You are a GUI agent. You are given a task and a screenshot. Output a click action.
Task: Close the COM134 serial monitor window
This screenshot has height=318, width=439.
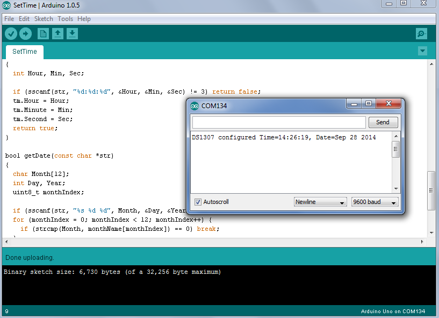(x=388, y=104)
